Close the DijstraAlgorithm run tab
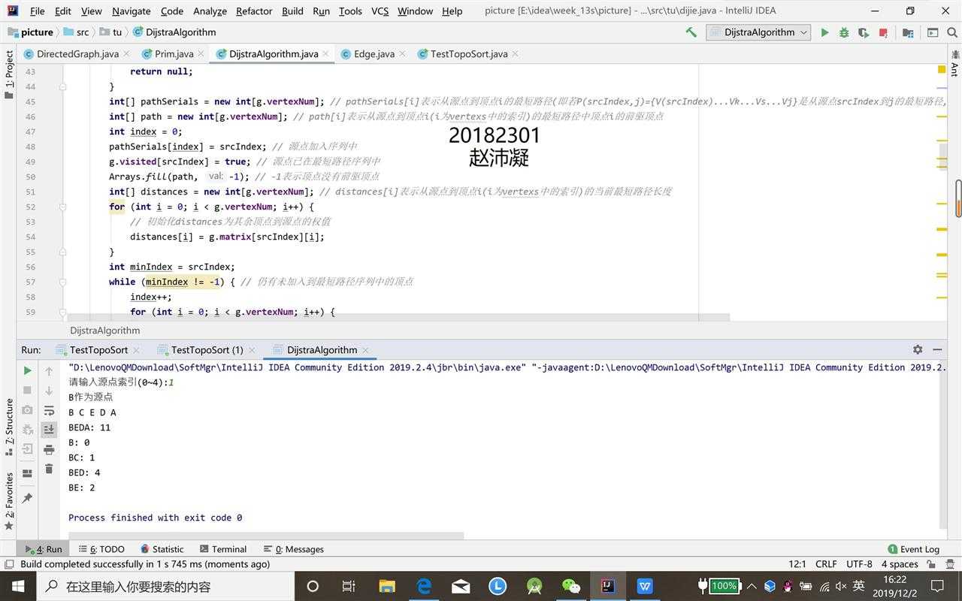 (366, 350)
